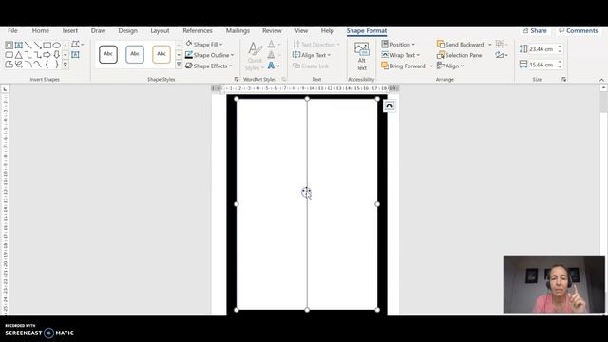Apply the black outline Abc shape style
The height and width of the screenshot is (342, 608).
[108, 54]
